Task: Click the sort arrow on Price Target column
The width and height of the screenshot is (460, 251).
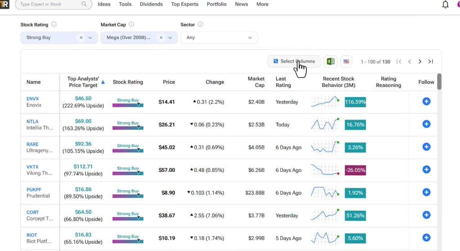Action: click(103, 82)
